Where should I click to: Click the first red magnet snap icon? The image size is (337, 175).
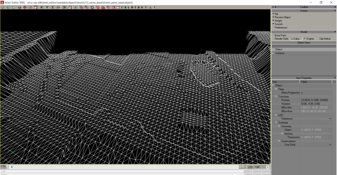click(x=81, y=7)
